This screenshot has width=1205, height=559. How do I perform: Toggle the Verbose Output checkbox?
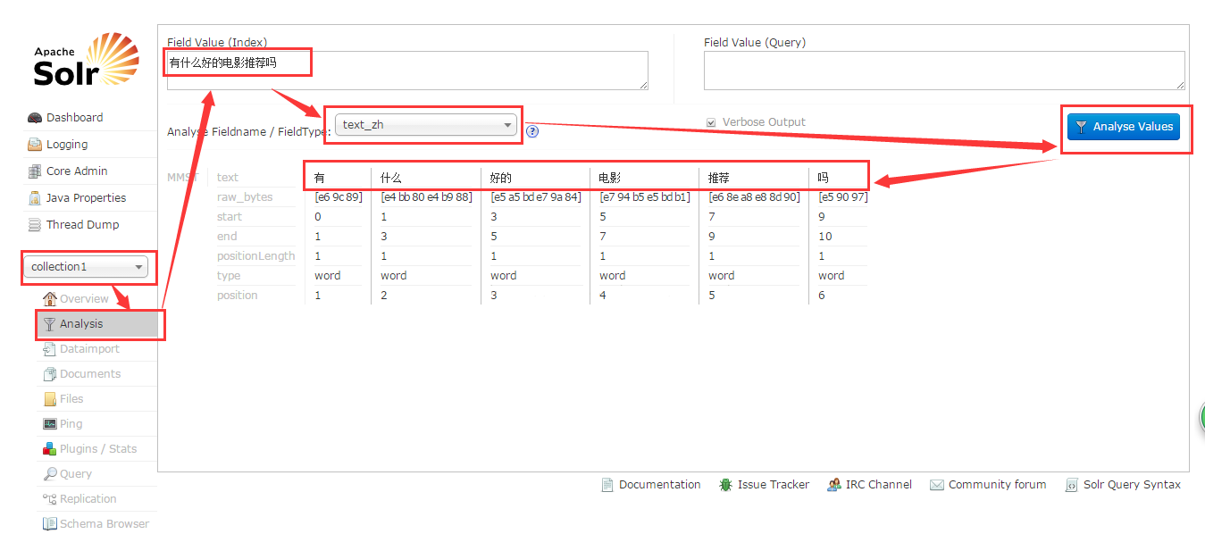(x=710, y=122)
